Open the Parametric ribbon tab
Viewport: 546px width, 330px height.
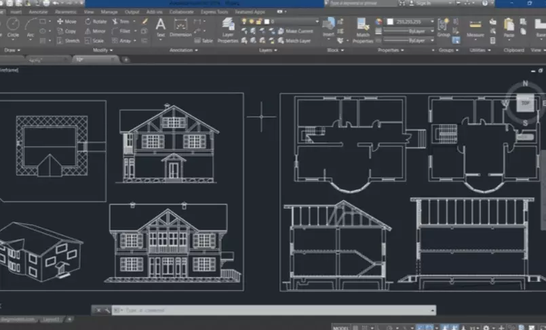coord(66,12)
